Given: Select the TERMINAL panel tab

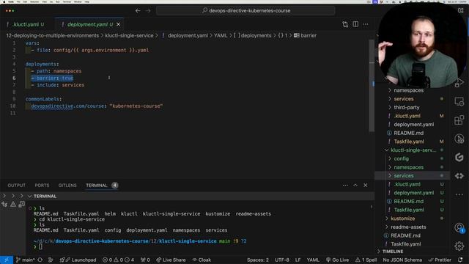Looking at the screenshot, I should pos(96,186).
